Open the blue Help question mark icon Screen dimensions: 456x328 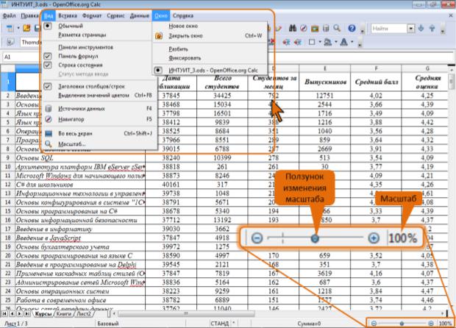tap(352, 28)
